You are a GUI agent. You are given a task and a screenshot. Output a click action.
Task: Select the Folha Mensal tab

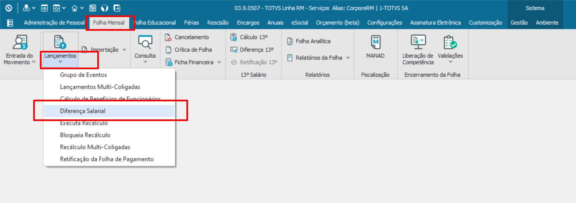(109, 23)
